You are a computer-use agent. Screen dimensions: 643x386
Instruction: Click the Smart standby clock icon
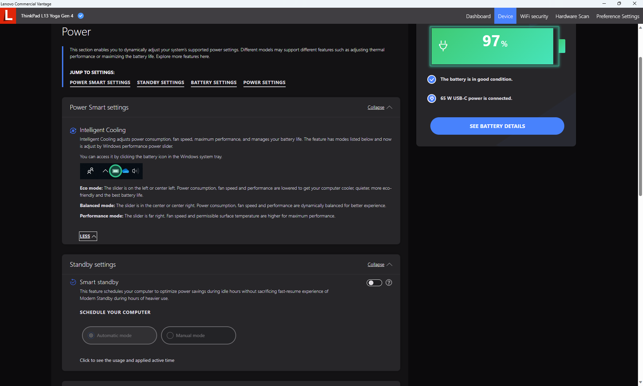click(x=73, y=282)
